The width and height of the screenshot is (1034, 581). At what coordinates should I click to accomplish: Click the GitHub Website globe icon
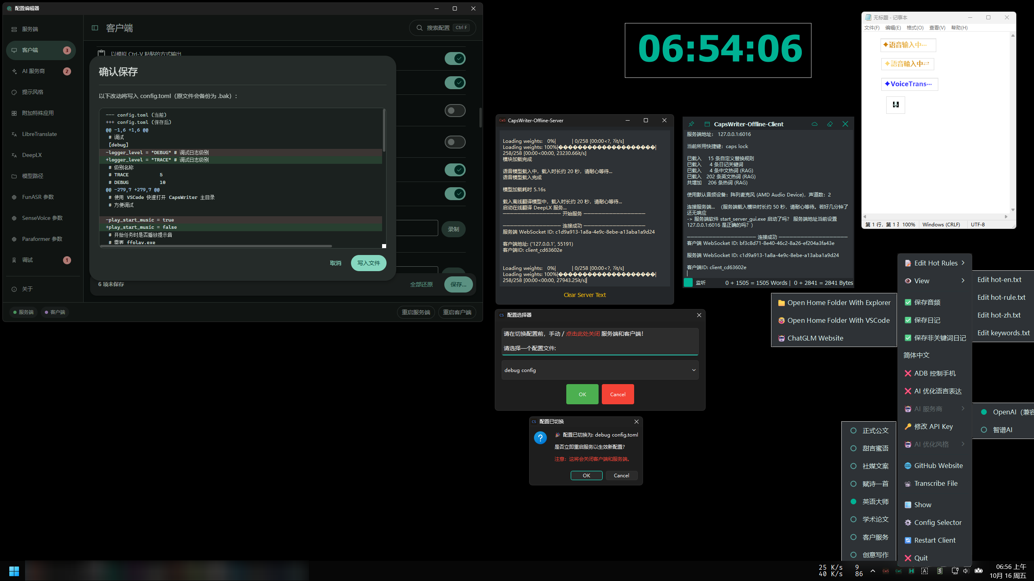[908, 466]
